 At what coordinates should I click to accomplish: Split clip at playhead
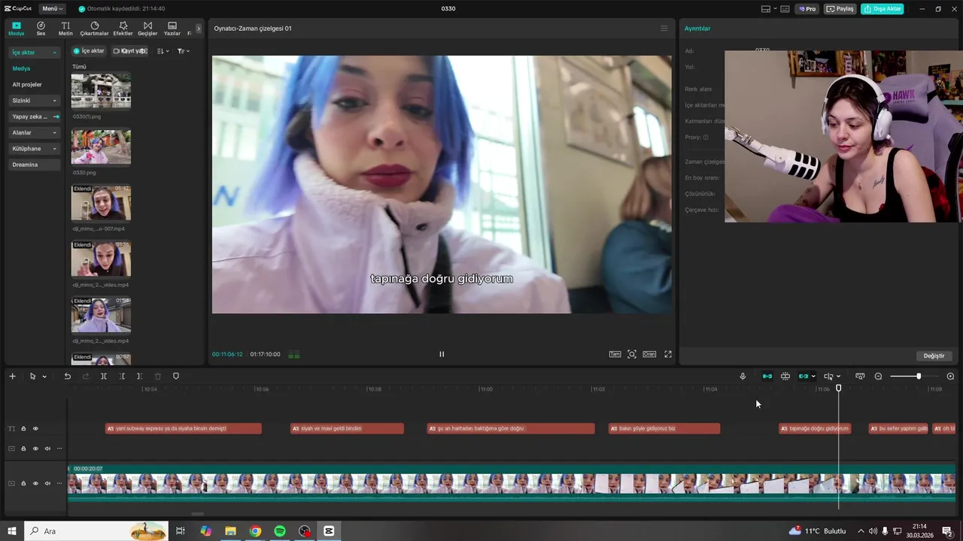pyautogui.click(x=104, y=376)
